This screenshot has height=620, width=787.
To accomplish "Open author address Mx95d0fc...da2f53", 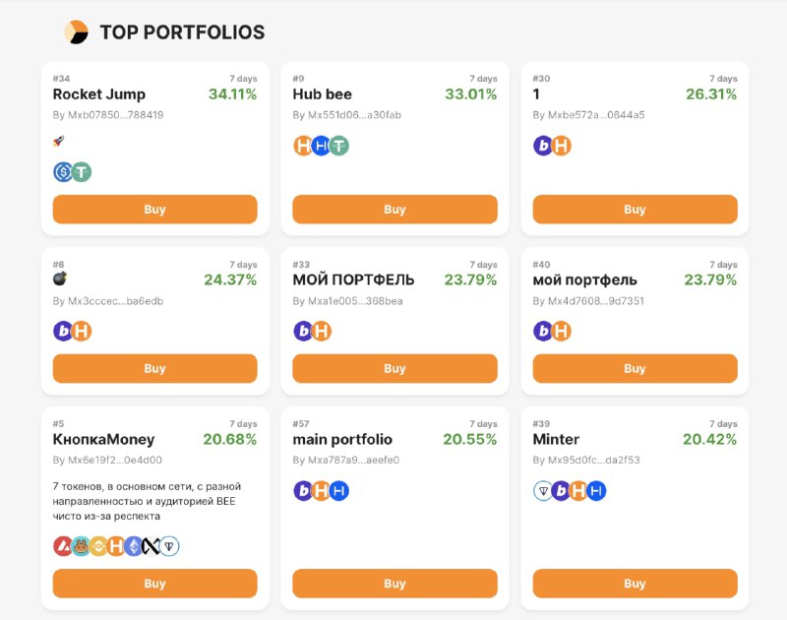I will [x=586, y=460].
